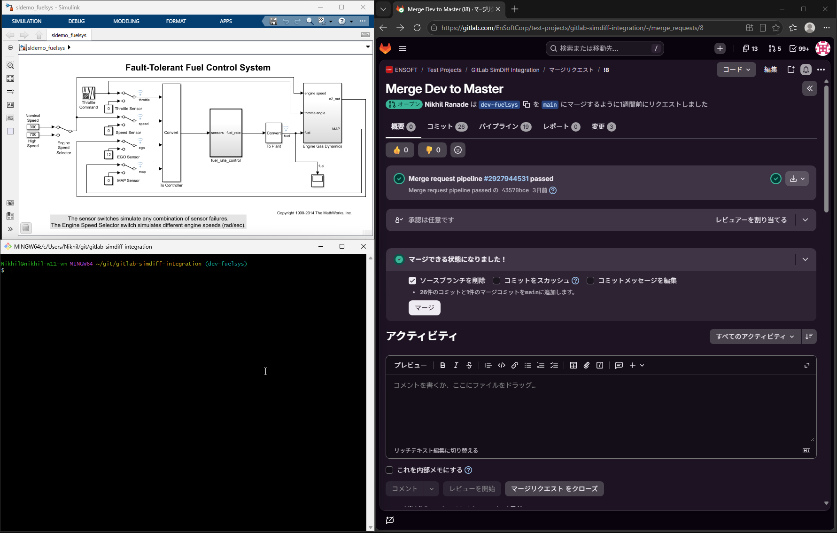Open the Simulink help question mark icon
This screenshot has height=533, width=837.
coord(342,21)
